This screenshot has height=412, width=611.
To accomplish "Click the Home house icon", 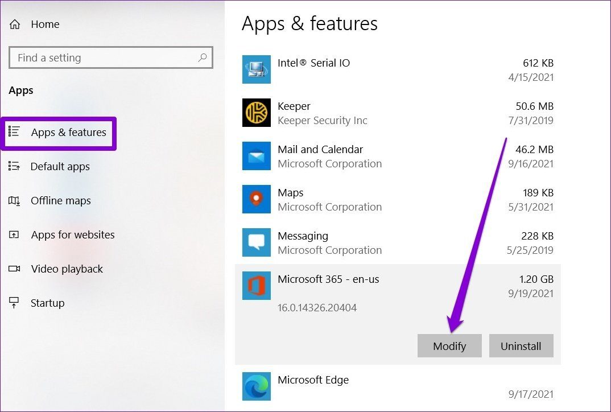I will click(15, 24).
